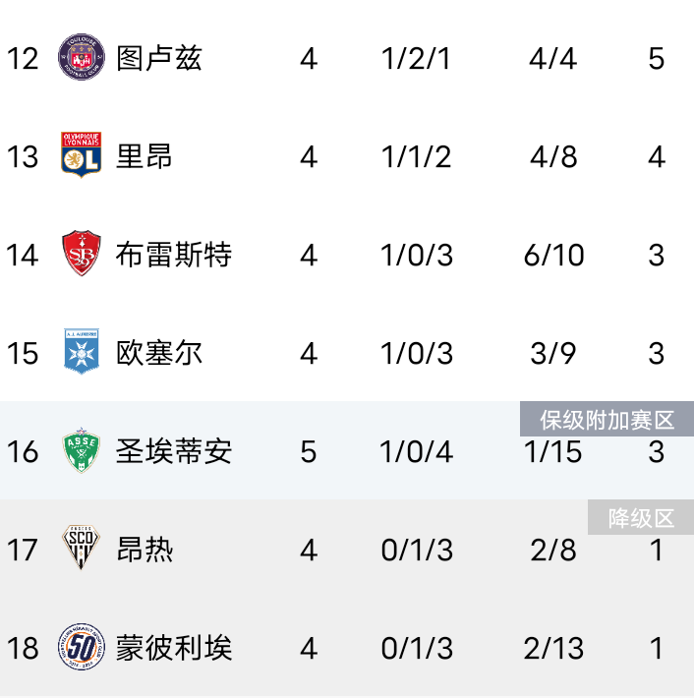Open 昂热 team page
The width and height of the screenshot is (694, 698).
(x=145, y=550)
